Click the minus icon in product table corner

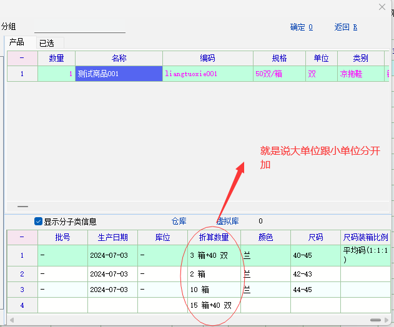pyautogui.click(x=22, y=58)
